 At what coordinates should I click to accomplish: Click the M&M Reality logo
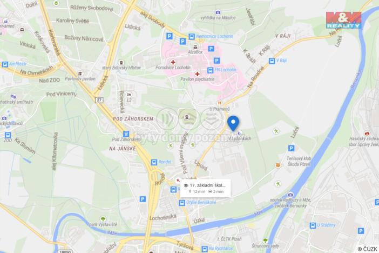click(x=343, y=20)
